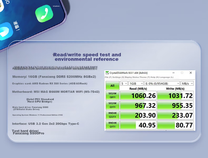Choose drive from E: 0% dropdown

(x=162, y=83)
